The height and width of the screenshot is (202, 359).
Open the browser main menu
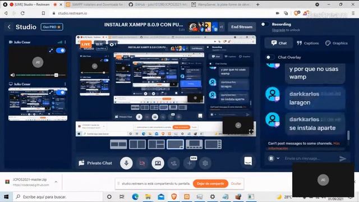coord(353,13)
